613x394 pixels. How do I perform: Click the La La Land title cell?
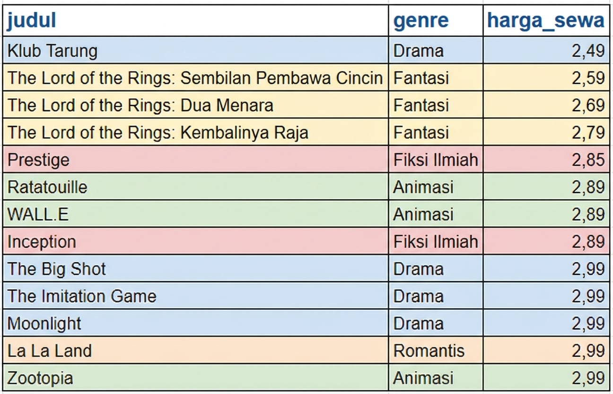[x=50, y=351]
